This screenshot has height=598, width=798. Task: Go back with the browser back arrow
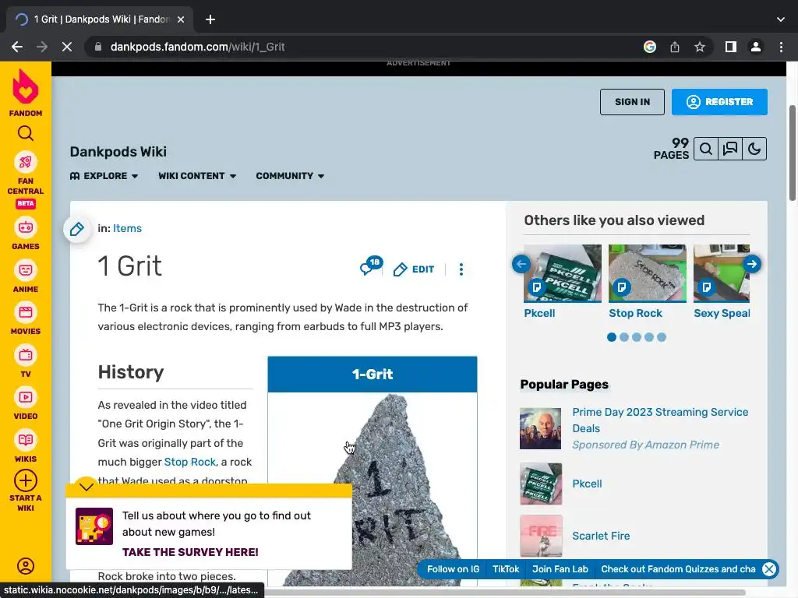tap(17, 47)
